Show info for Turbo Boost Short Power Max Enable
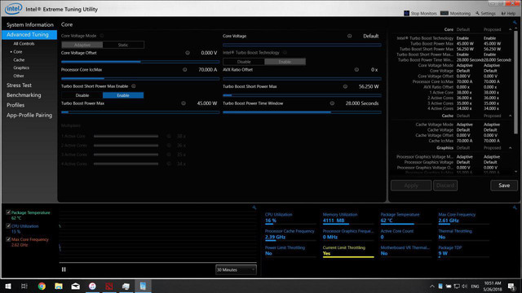Viewport: 522px width, 293px height. (x=134, y=86)
